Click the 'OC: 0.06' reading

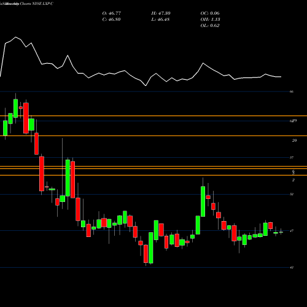(210, 14)
